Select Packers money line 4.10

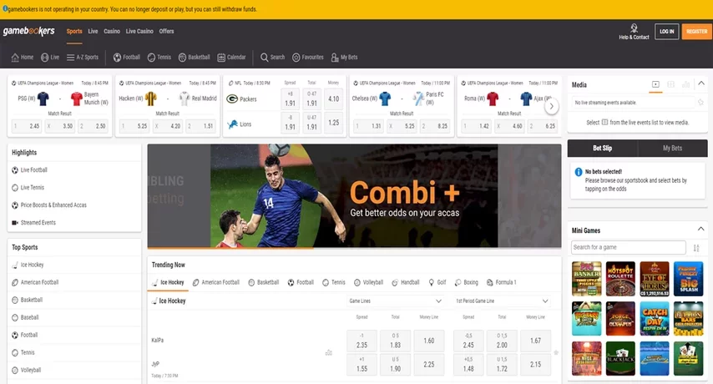[333, 99]
